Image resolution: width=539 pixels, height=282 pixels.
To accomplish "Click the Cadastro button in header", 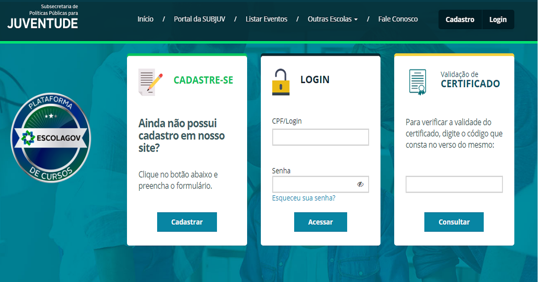I will 460,20.
